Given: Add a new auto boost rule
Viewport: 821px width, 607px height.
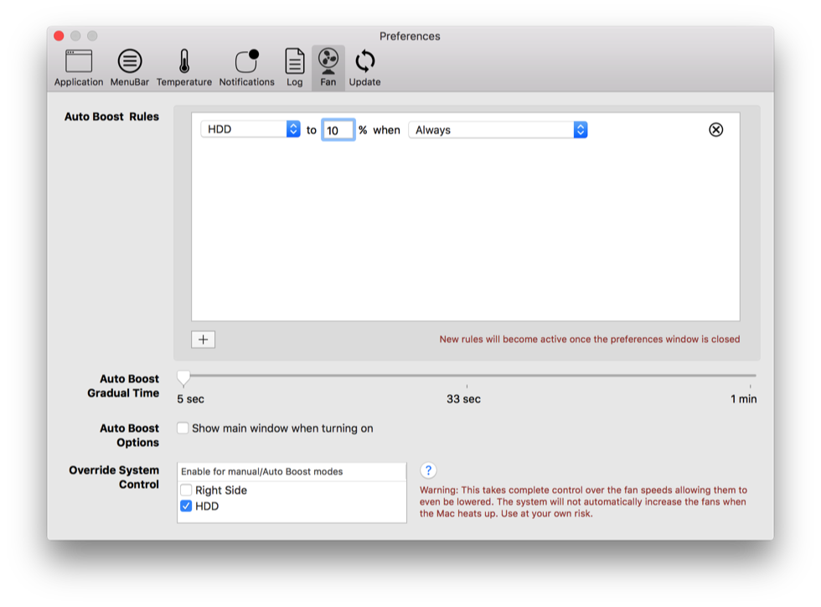Looking at the screenshot, I should pyautogui.click(x=203, y=340).
